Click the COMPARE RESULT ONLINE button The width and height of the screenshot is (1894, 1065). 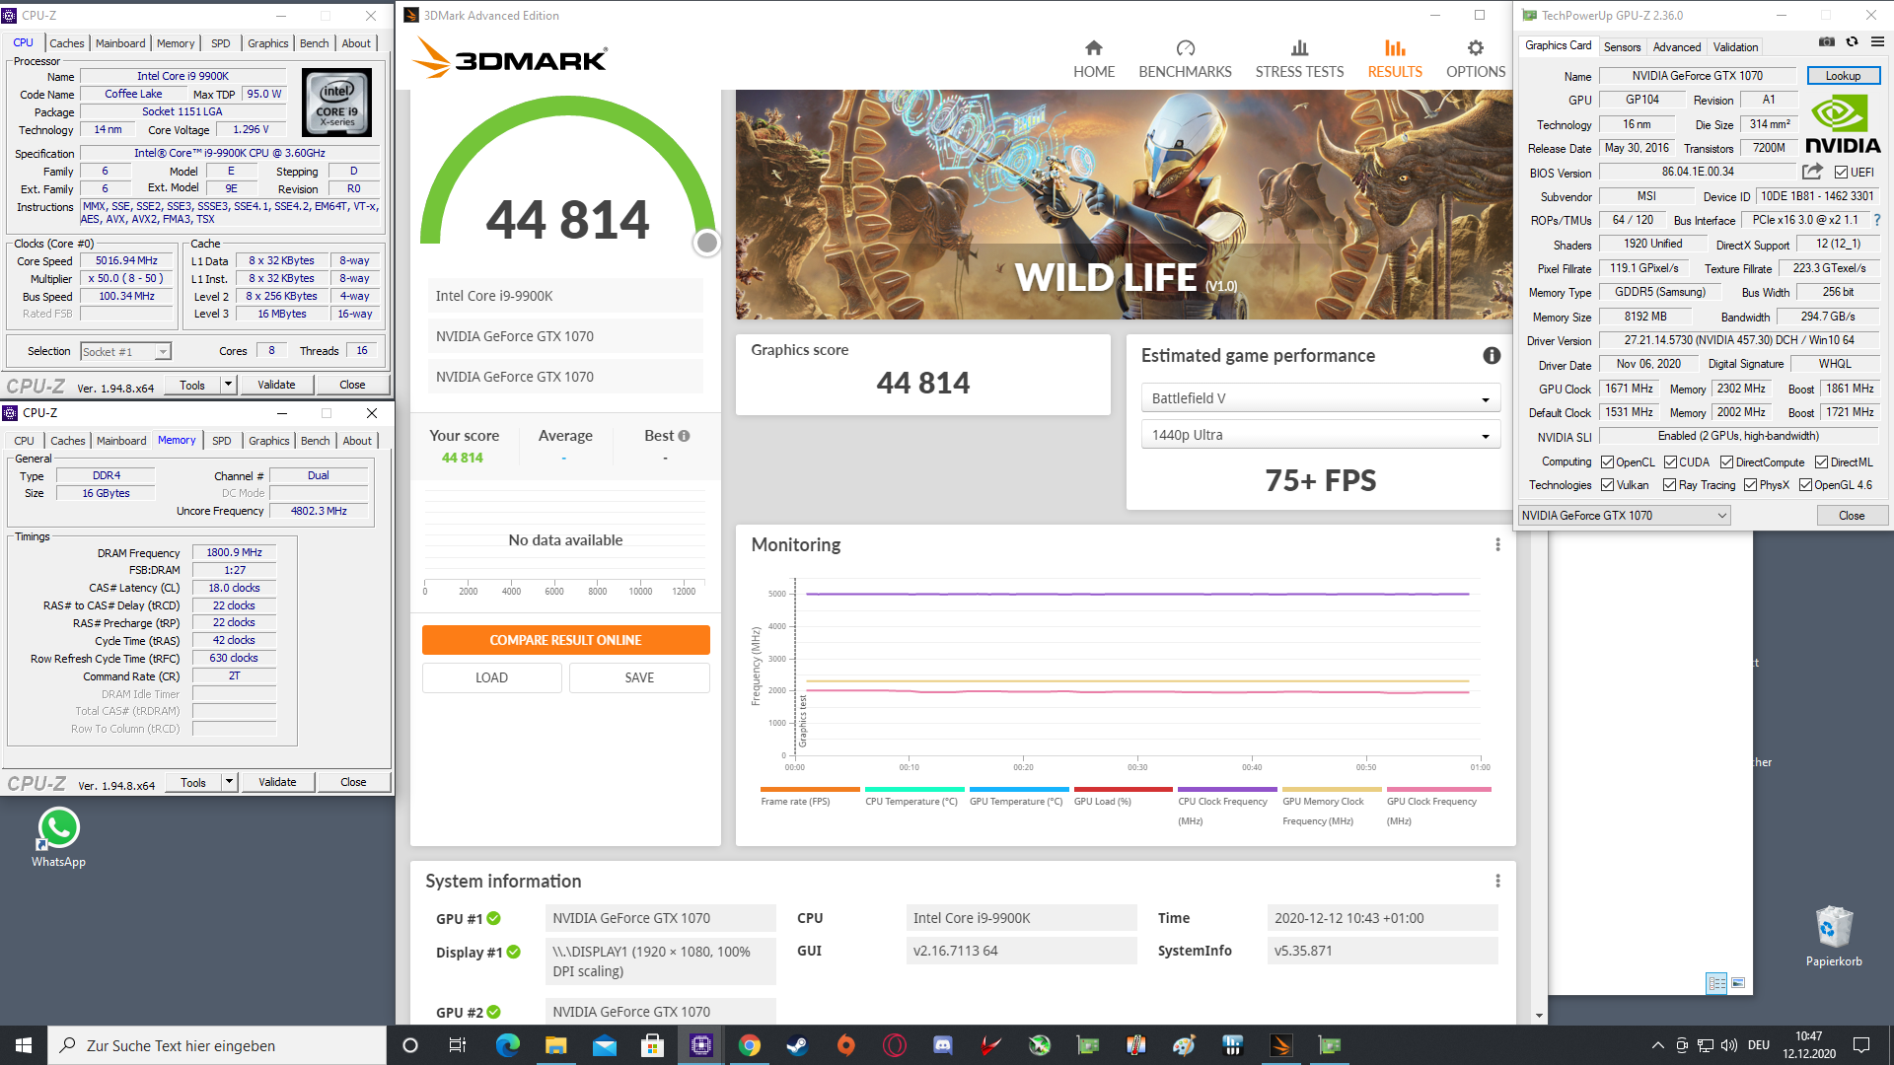pos(565,640)
